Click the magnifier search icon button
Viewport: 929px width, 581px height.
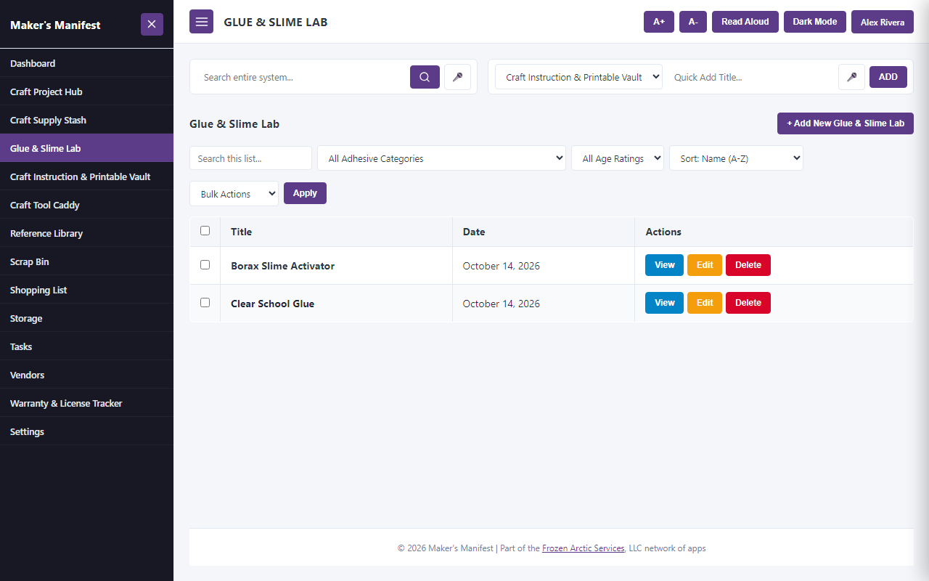tap(425, 77)
